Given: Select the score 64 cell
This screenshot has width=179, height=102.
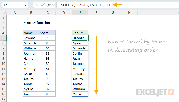Looking at the screenshot, I should tap(48, 48).
